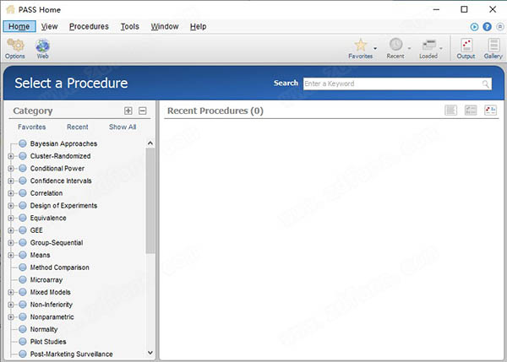Image resolution: width=507 pixels, height=362 pixels.
Task: Click the Recent clock icon
Action: click(395, 44)
